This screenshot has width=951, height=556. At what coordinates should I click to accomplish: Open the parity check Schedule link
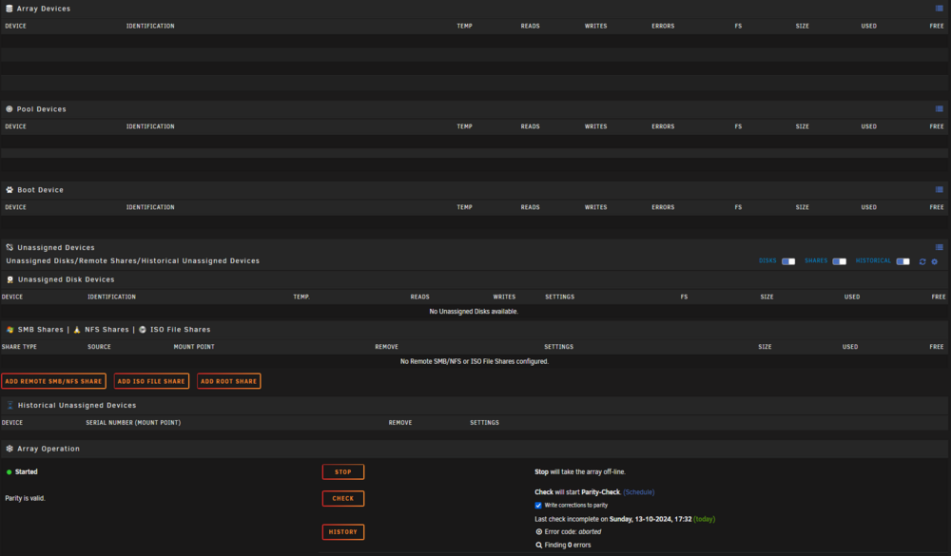click(x=639, y=492)
